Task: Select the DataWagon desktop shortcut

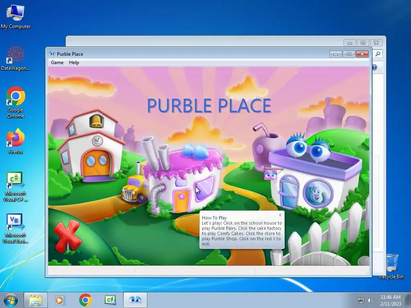Action: point(16,58)
